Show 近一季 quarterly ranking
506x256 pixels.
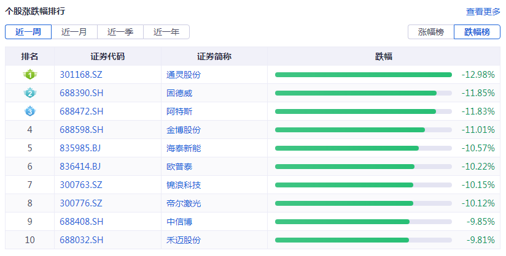120,32
